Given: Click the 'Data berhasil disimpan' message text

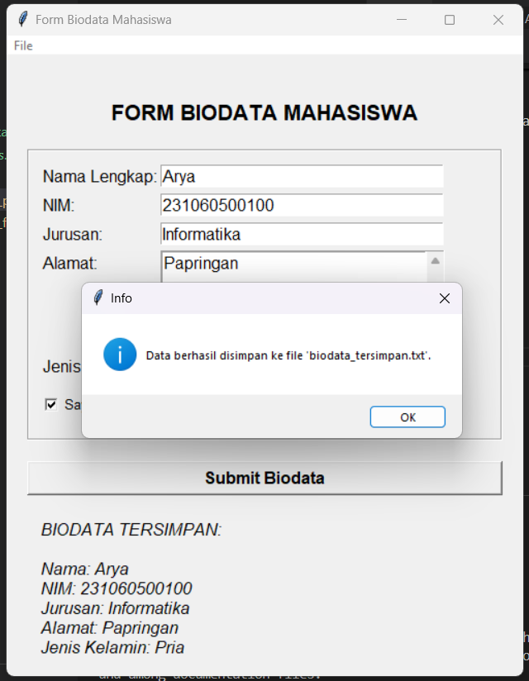Looking at the screenshot, I should point(288,355).
